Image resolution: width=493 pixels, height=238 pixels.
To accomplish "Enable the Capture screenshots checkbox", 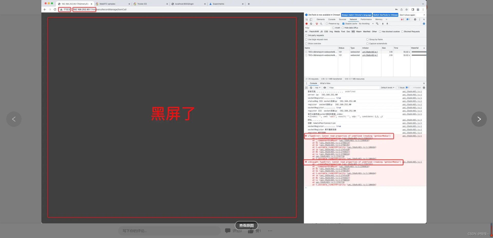I will [368, 44].
